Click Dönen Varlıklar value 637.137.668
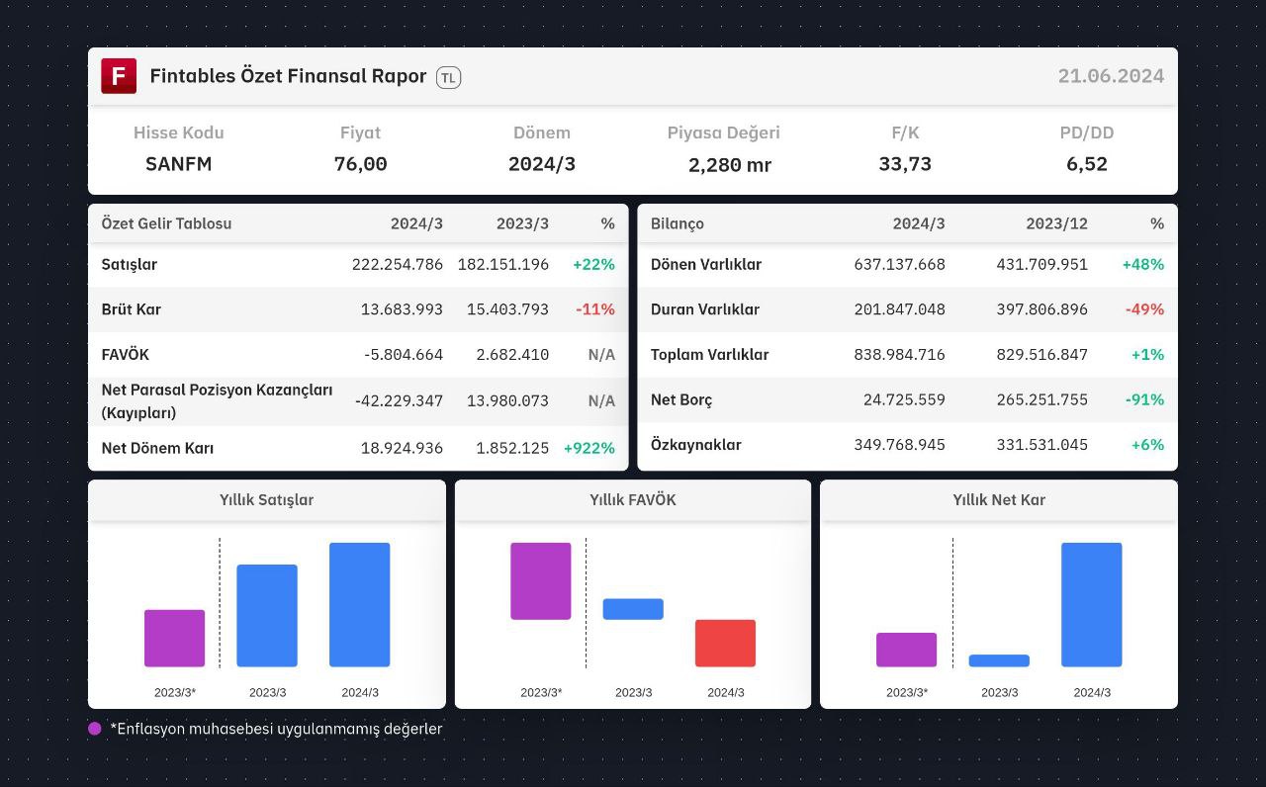Screen dimensions: 1266x787 pos(900,265)
